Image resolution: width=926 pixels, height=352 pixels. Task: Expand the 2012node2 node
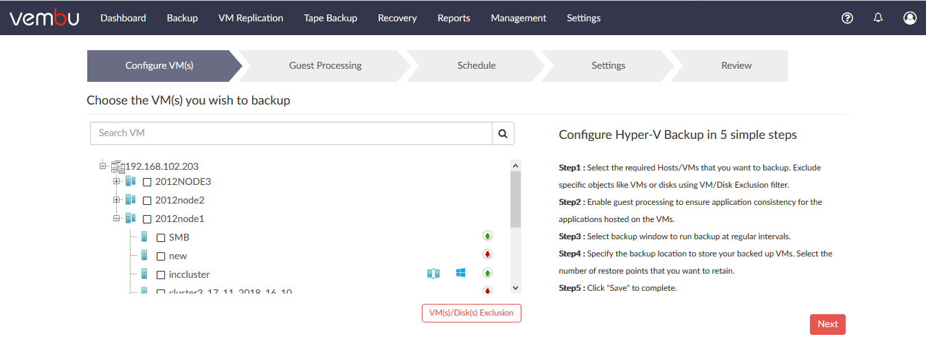point(117,200)
